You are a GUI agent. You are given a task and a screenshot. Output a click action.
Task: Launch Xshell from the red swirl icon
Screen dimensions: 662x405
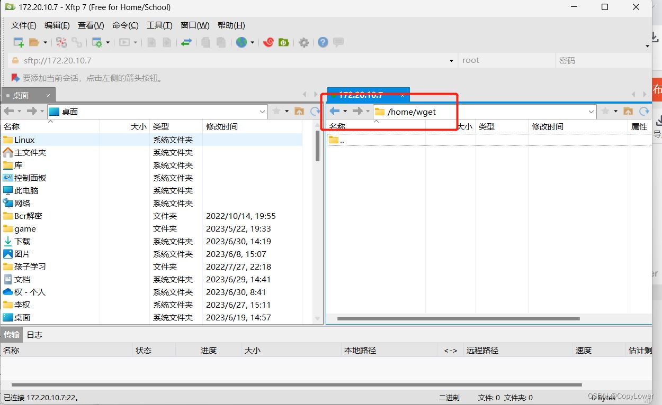pos(269,42)
